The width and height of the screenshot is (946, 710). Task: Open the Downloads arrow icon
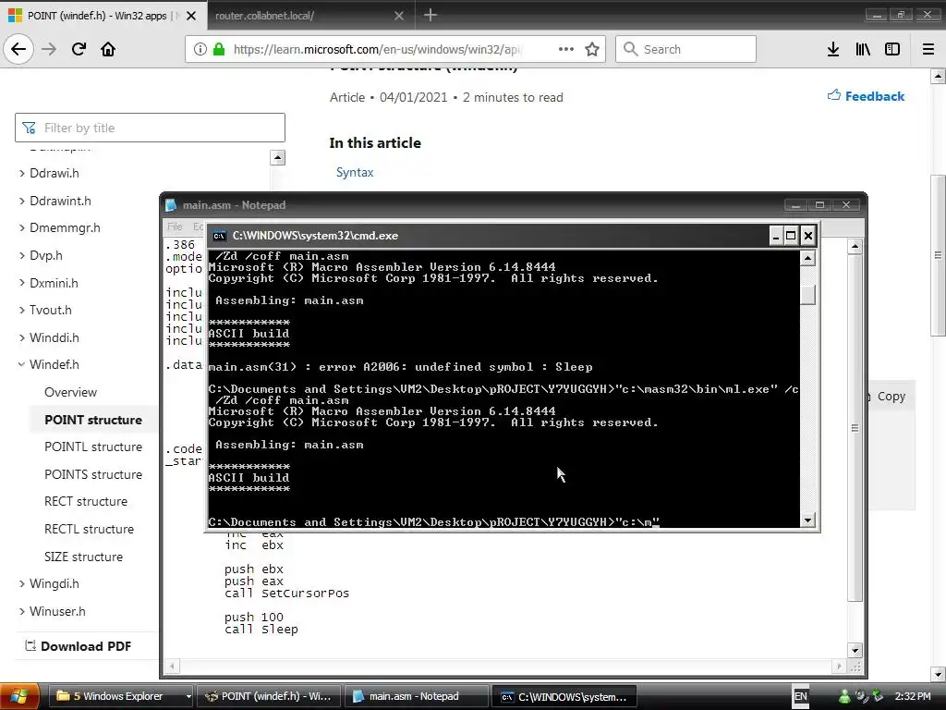click(x=833, y=49)
